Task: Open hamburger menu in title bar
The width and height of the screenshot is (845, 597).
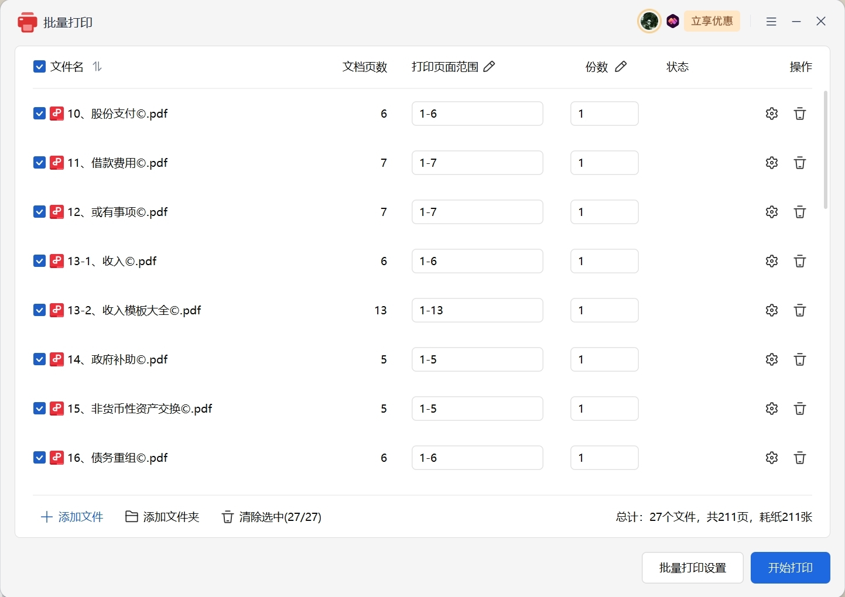Action: 771,22
